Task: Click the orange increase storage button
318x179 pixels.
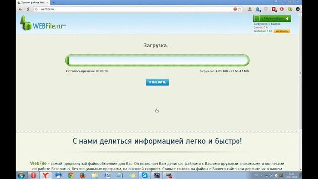Action: coord(282,31)
